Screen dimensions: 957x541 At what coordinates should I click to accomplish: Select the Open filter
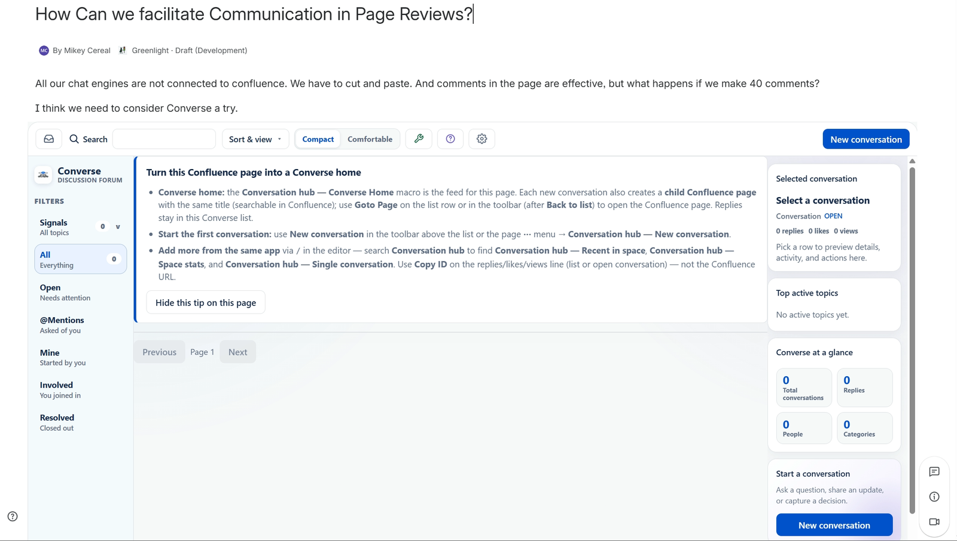(x=80, y=292)
